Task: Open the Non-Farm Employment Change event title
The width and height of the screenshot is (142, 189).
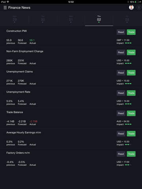Action: pyautogui.click(x=25, y=51)
